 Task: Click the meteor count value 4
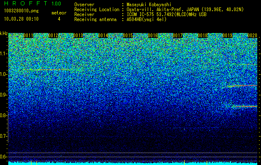(59, 19)
